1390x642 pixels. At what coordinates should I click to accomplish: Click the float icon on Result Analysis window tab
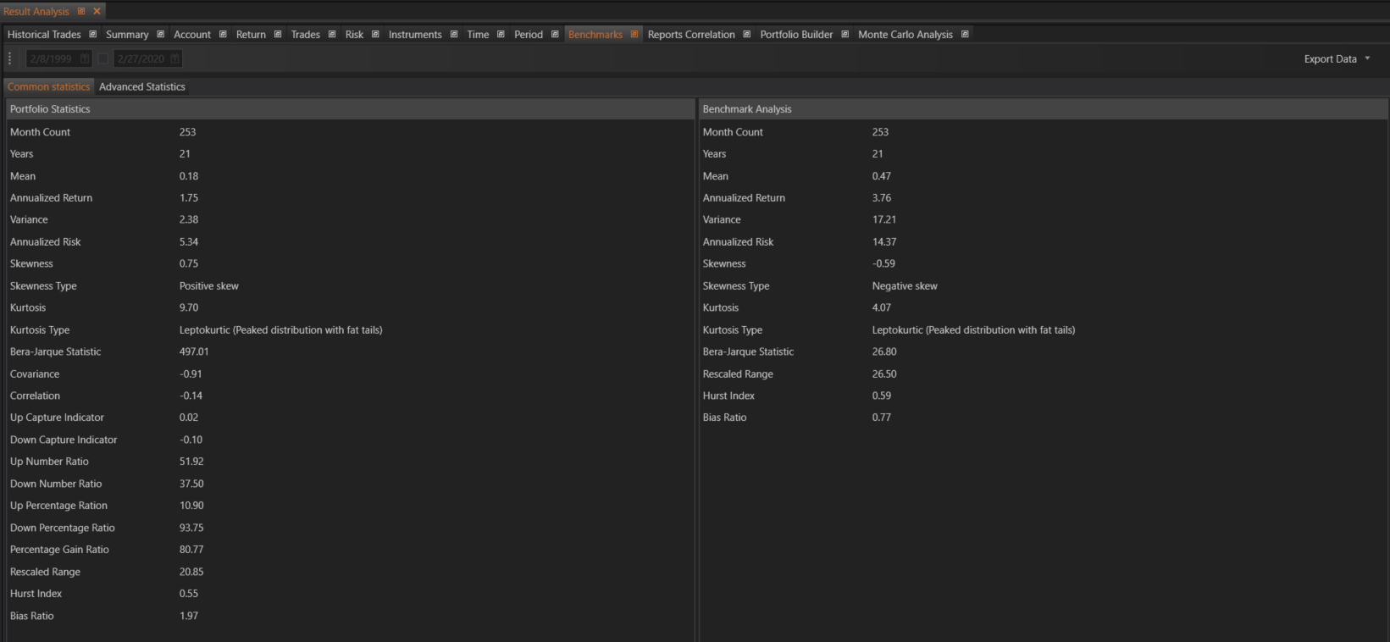click(81, 11)
